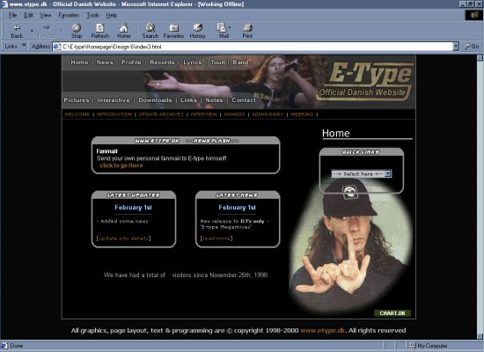Screen dimensions: 484x352
Task: Click the UPDATE ARCHIVES submenu link
Action: [161, 114]
